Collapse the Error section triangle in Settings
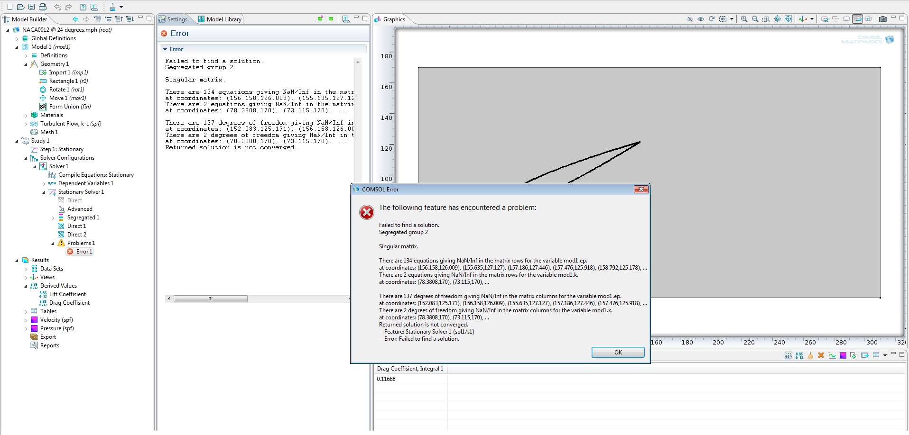The width and height of the screenshot is (909, 435). coord(165,49)
